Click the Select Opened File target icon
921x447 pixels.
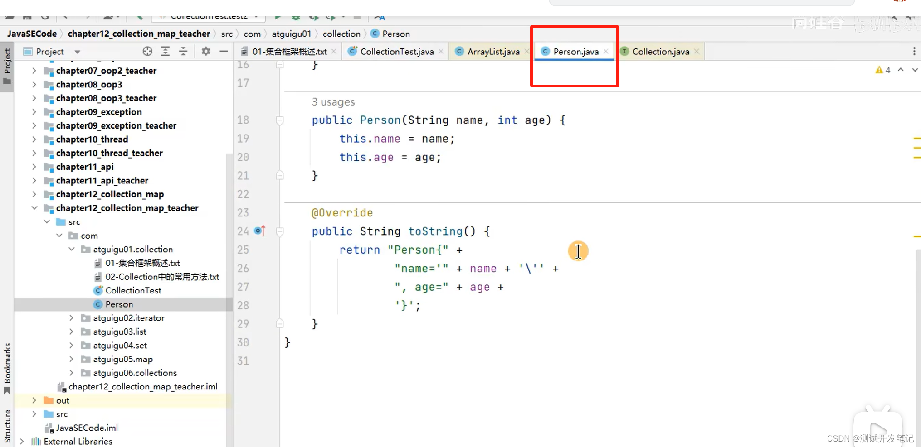147,52
